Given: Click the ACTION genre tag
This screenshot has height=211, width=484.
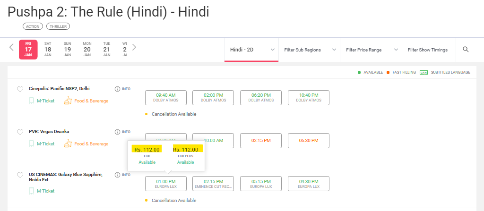Looking at the screenshot, I should click(33, 26).
